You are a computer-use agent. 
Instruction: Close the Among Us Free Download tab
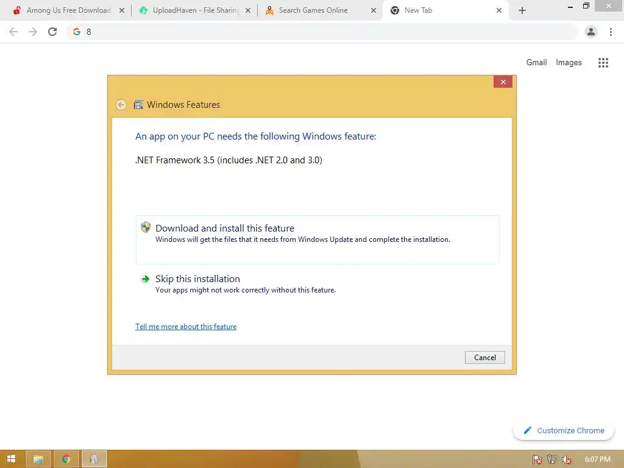pos(122,10)
